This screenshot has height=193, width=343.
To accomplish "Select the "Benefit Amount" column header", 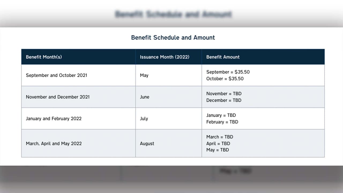I will coord(223,57).
